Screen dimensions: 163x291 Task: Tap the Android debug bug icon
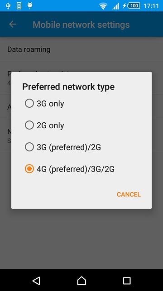click(x=30, y=5)
